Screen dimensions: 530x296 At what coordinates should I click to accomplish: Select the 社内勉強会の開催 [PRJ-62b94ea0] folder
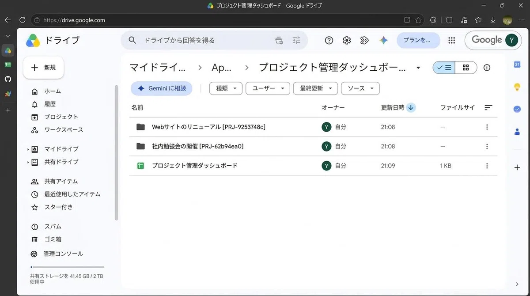tap(313, 146)
